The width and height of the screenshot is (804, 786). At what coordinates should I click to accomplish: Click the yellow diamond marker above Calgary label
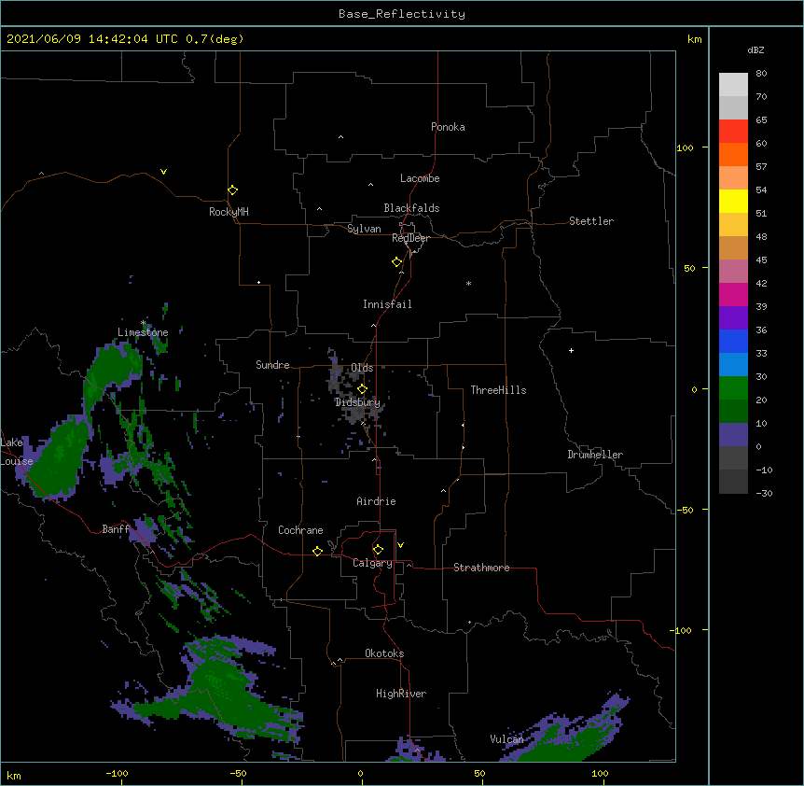point(378,549)
